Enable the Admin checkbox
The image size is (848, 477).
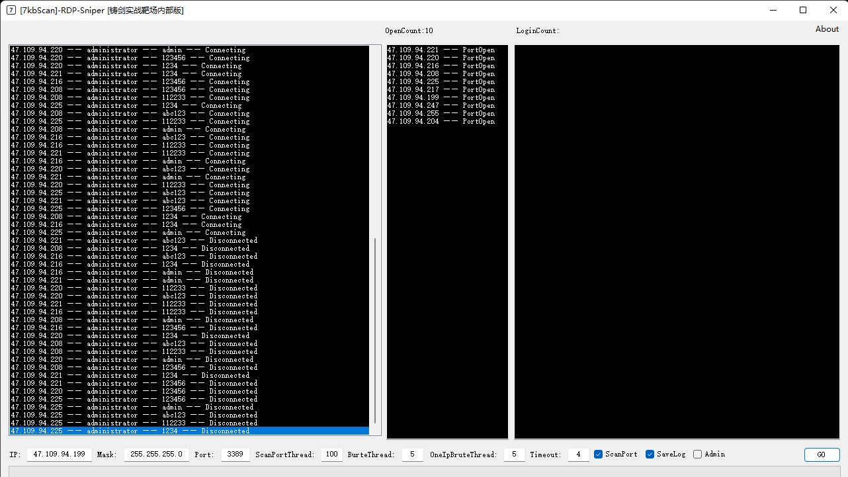coord(697,455)
